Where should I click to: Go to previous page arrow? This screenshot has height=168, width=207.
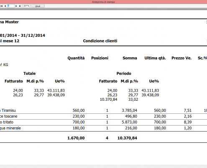point(5,6)
